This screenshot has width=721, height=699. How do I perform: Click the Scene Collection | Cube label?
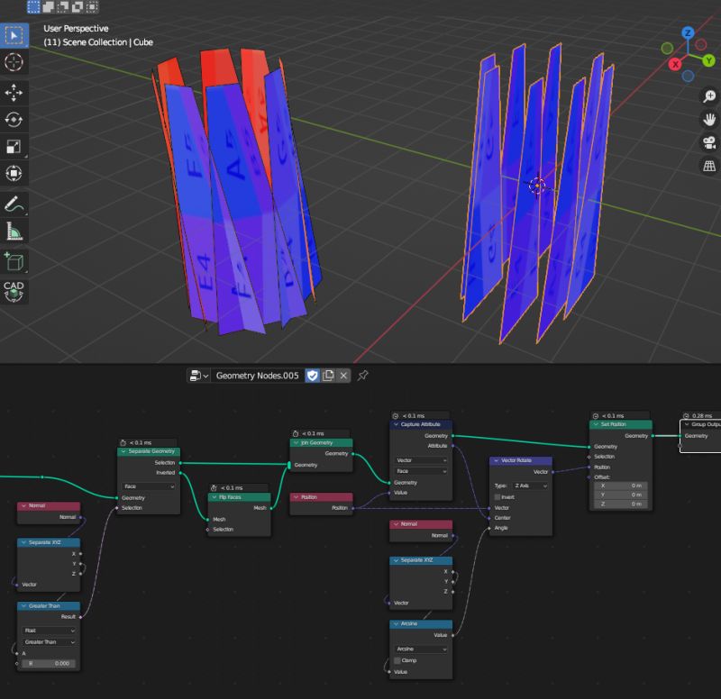[98, 42]
